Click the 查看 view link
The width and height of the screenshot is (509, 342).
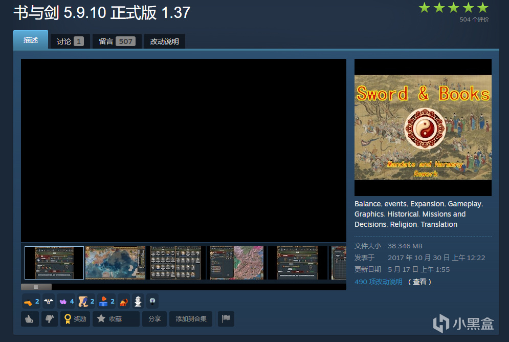click(419, 282)
